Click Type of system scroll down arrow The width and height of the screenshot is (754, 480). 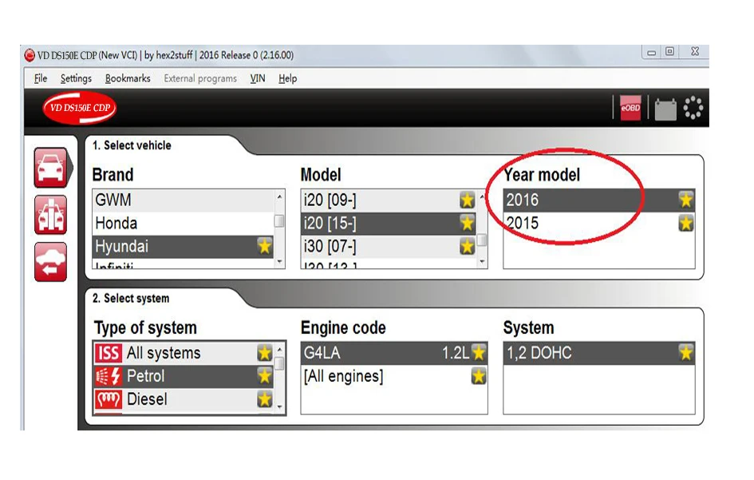click(280, 407)
